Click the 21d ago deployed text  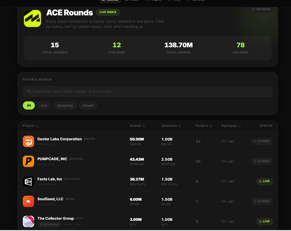click(227, 181)
